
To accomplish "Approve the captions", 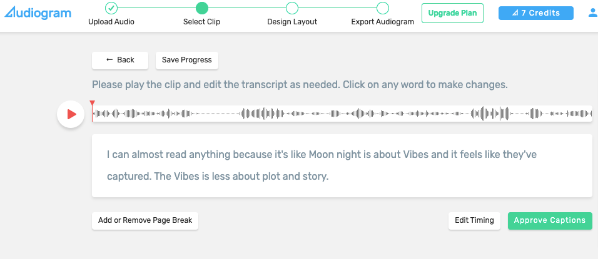I will point(550,220).
